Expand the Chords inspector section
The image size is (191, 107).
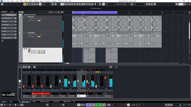point(9,21)
